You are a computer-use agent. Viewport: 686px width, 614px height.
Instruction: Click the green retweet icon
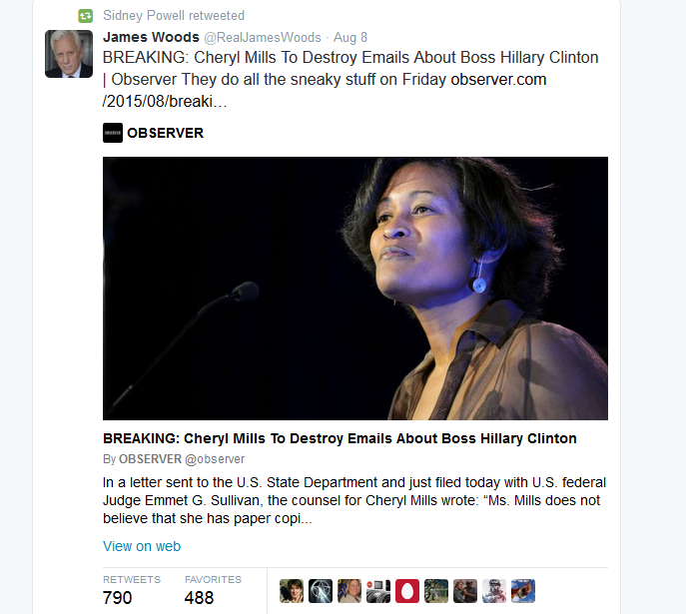pyautogui.click(x=85, y=16)
